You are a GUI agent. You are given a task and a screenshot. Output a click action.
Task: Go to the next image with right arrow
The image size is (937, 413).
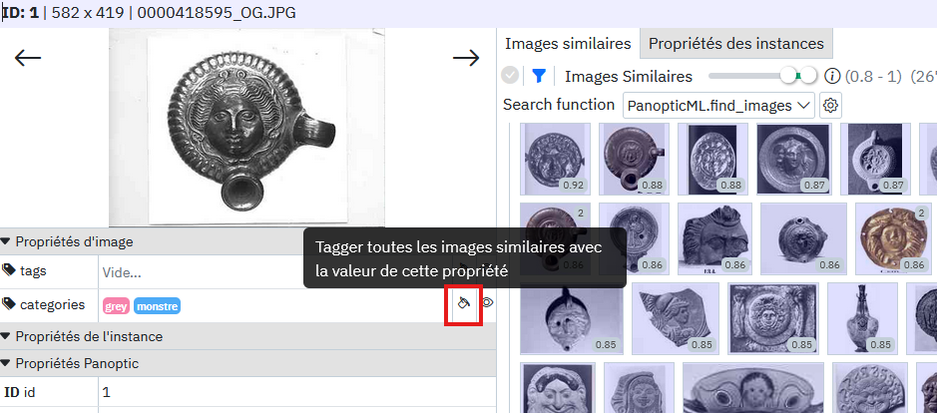466,58
